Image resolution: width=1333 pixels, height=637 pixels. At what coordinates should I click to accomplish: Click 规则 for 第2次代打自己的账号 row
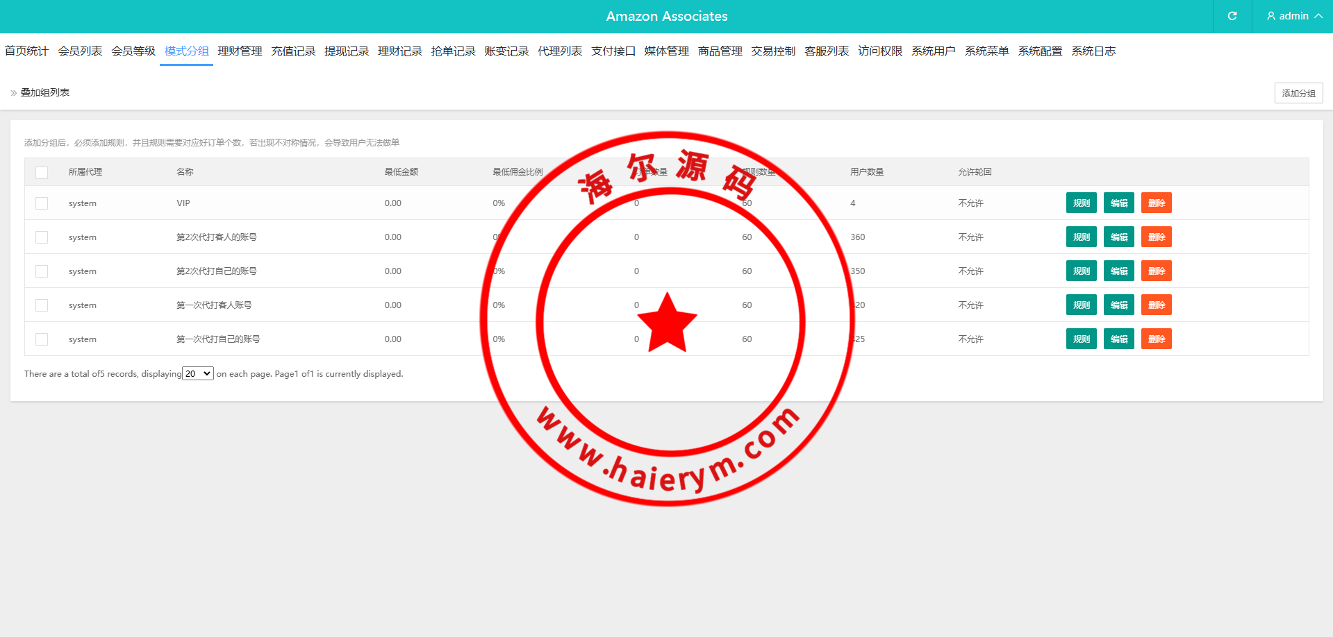tap(1082, 271)
